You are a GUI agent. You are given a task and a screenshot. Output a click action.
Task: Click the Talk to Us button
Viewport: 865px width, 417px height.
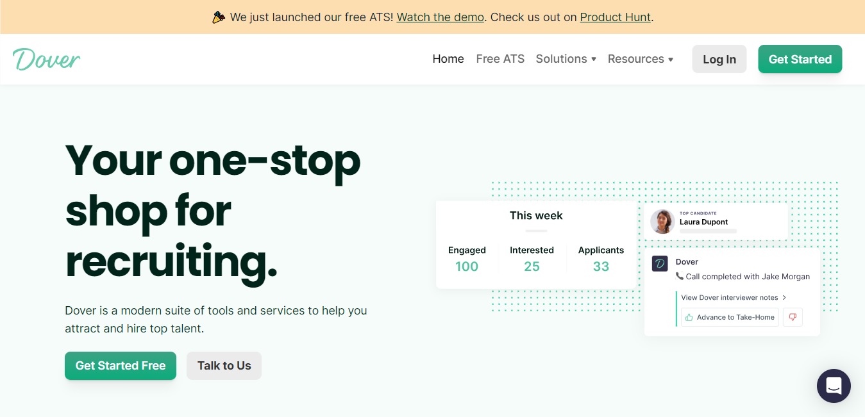tap(224, 366)
